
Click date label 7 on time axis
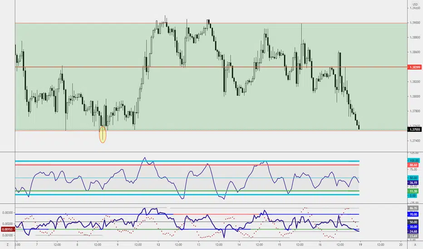pyautogui.click(x=37, y=244)
